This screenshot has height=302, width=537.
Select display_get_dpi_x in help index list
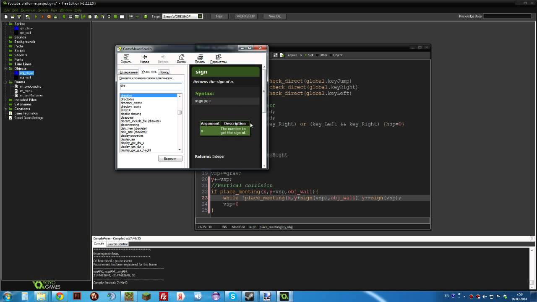click(132, 143)
